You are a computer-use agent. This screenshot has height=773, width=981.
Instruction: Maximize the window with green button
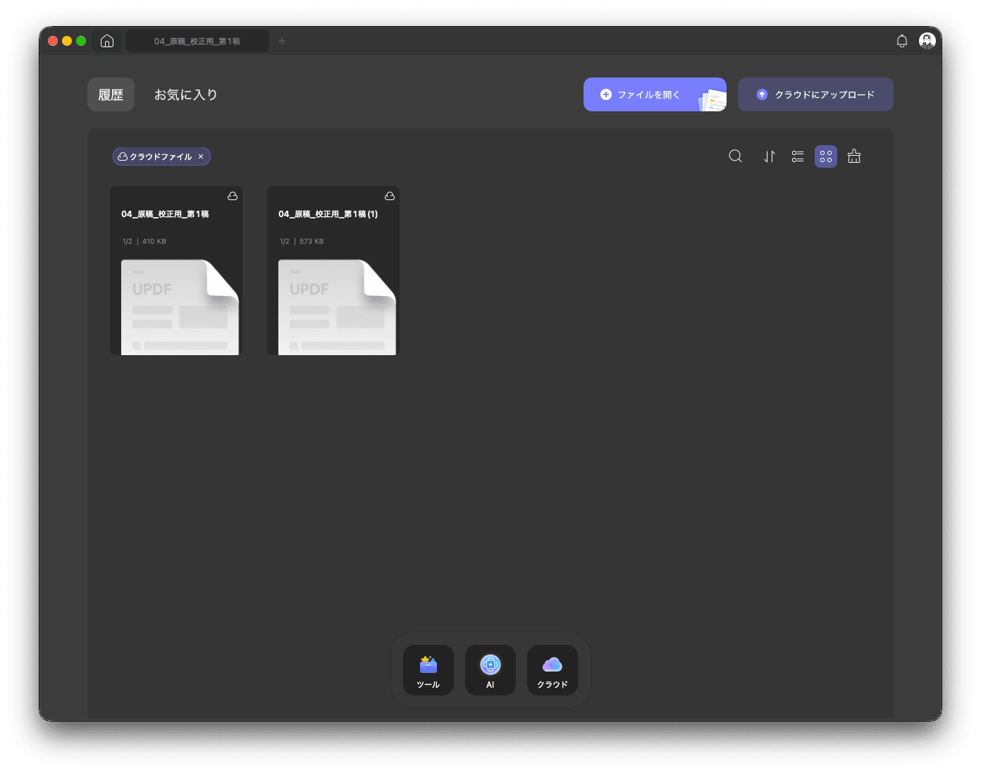(81, 41)
